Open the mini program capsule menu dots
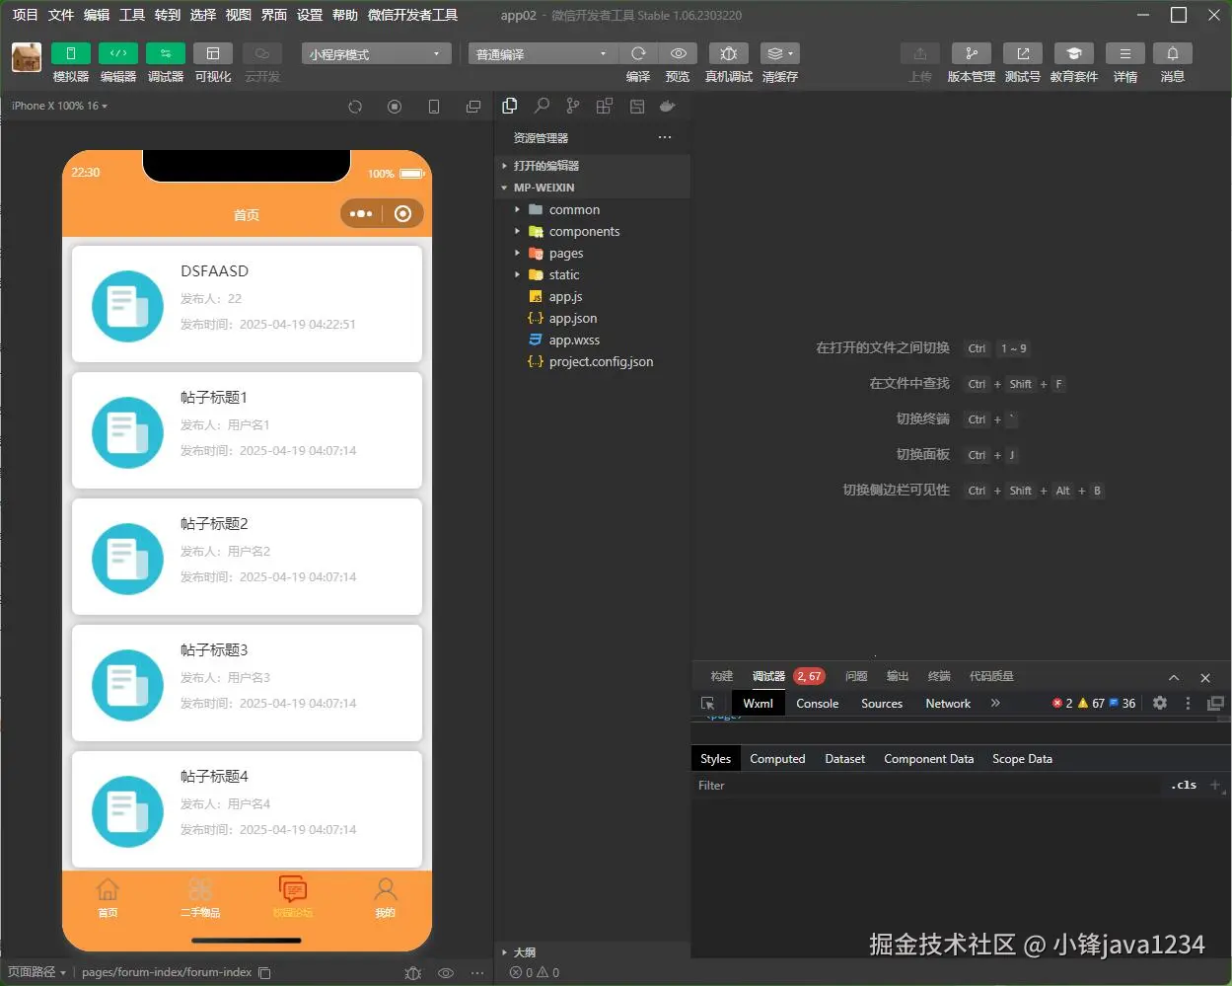This screenshot has width=1232, height=986. pos(361,213)
